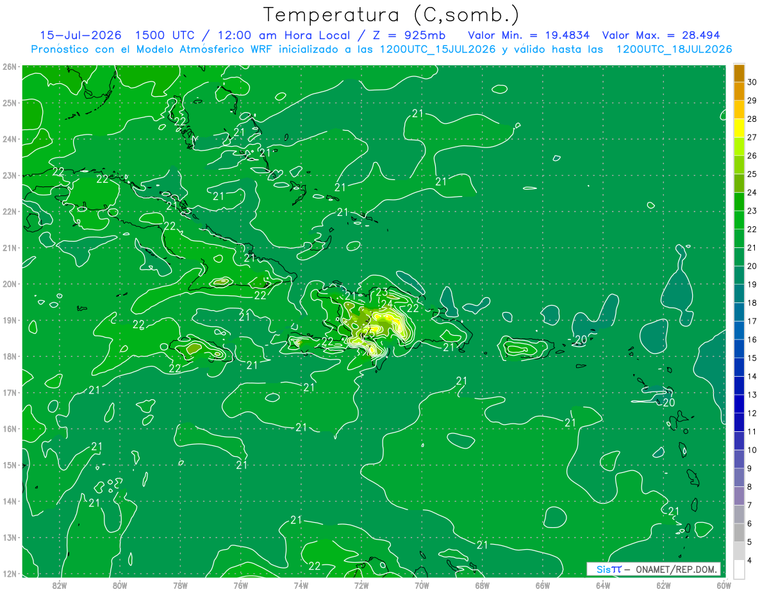Click the '82W' longitude axis label
This screenshot has width=769, height=594.
(x=60, y=585)
